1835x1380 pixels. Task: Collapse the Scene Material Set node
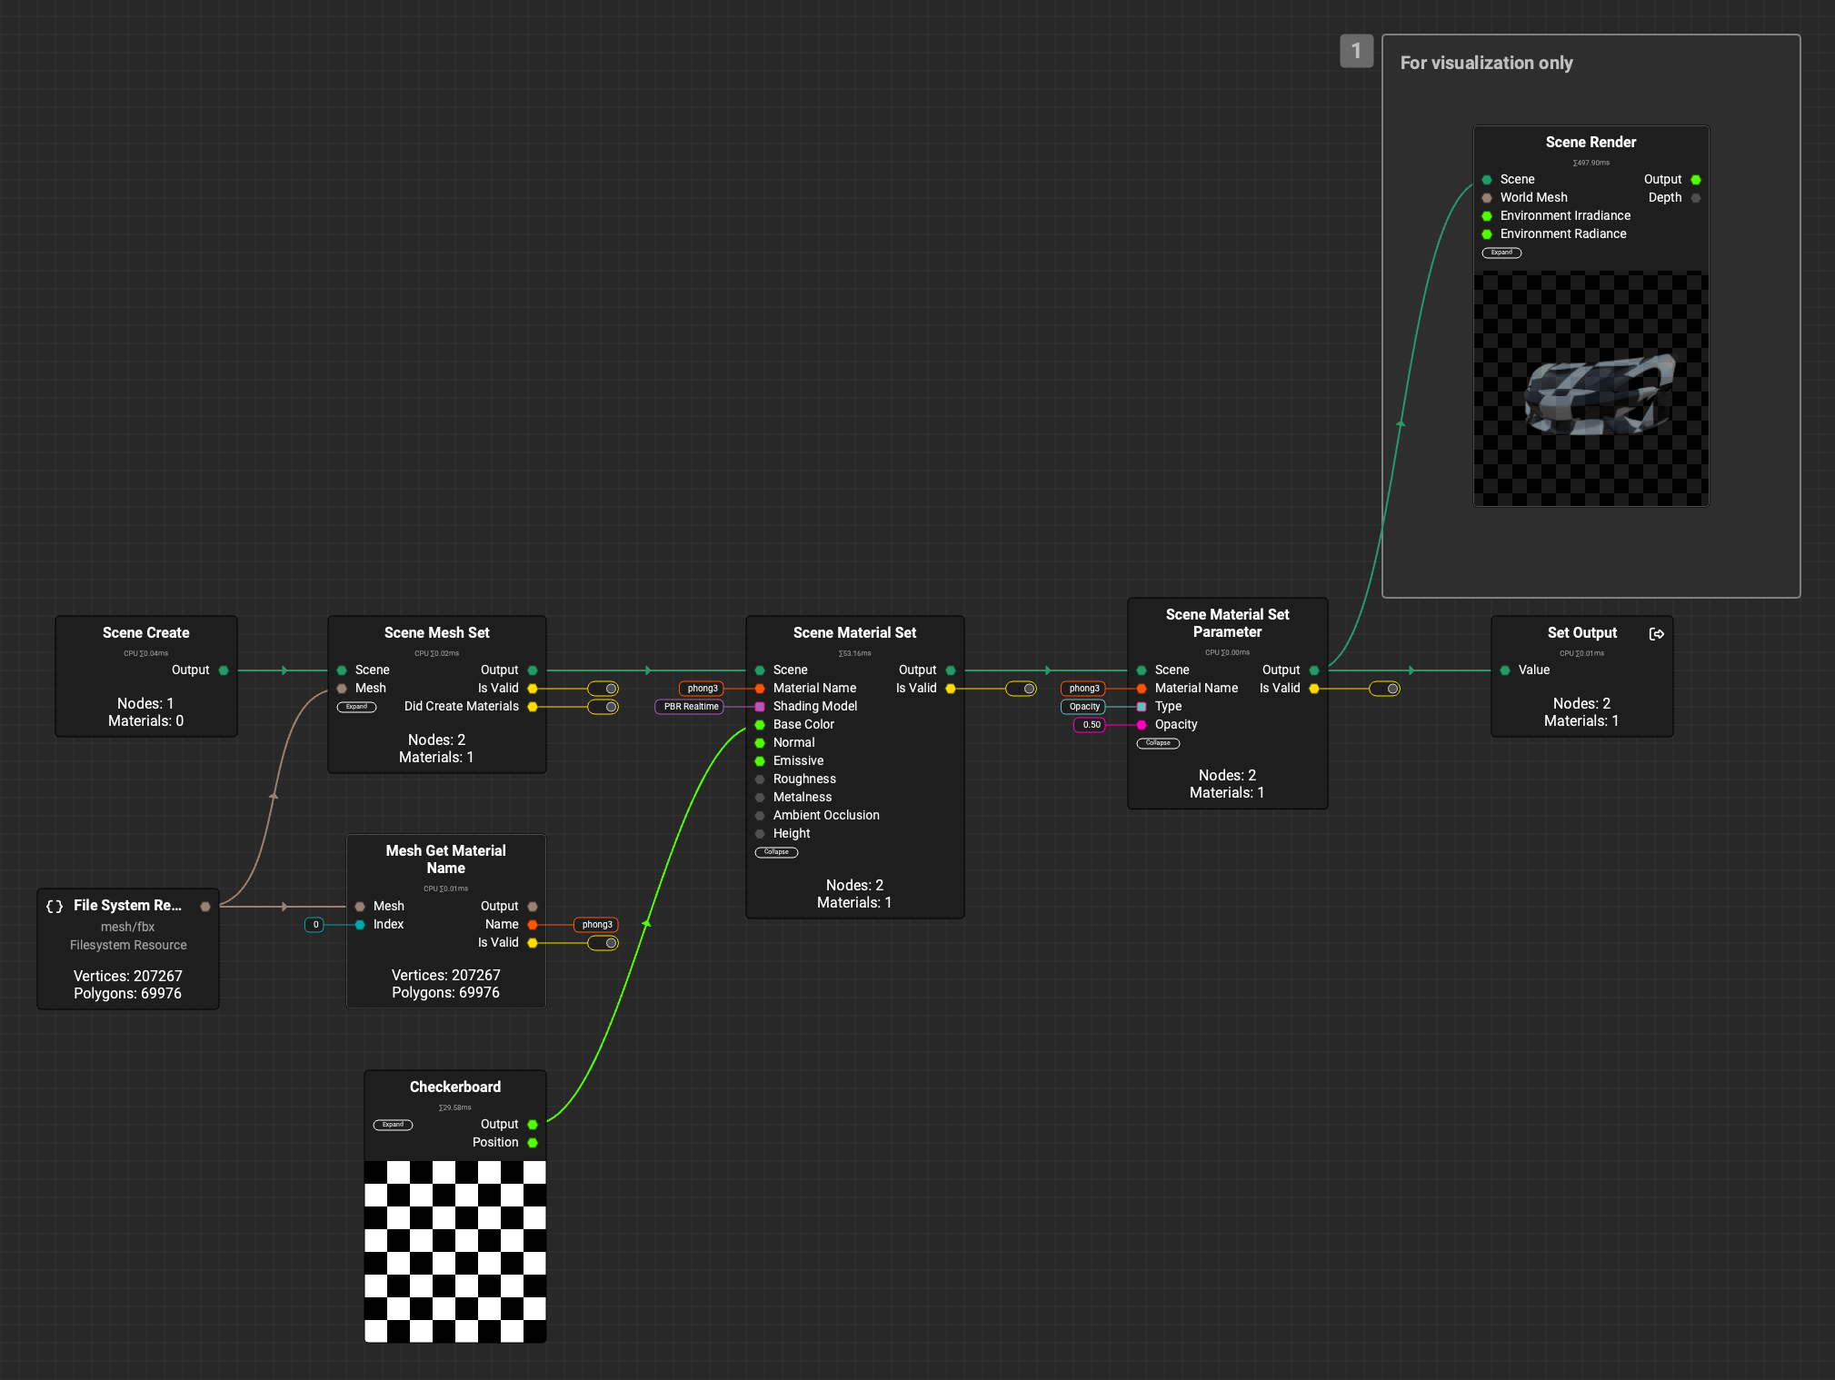pyautogui.click(x=776, y=852)
